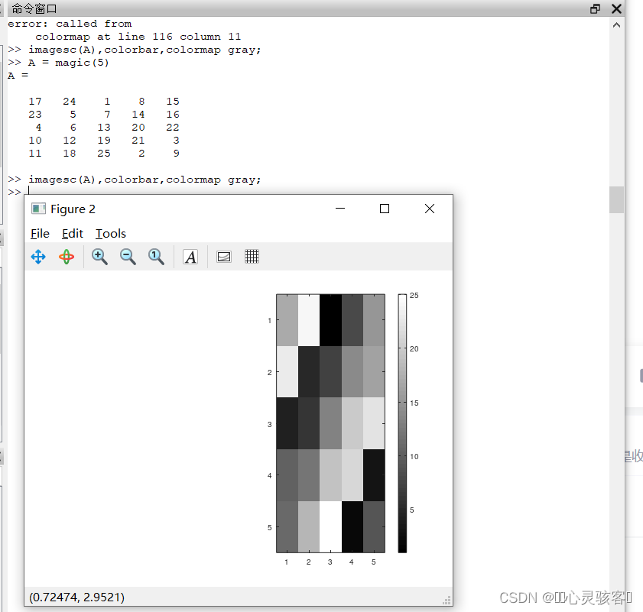This screenshot has width=643, height=612.
Task: Select the Rotate tool in Figure 2
Action: click(x=67, y=257)
